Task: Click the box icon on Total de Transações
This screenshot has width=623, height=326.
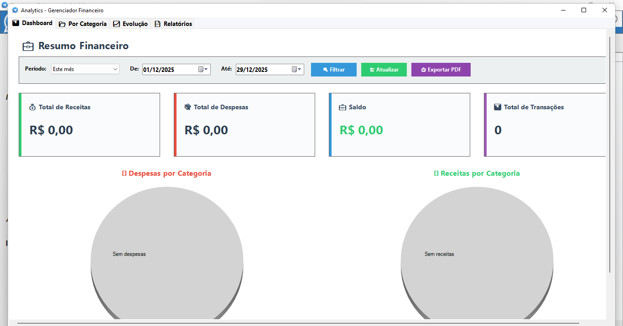Action: pyautogui.click(x=498, y=107)
